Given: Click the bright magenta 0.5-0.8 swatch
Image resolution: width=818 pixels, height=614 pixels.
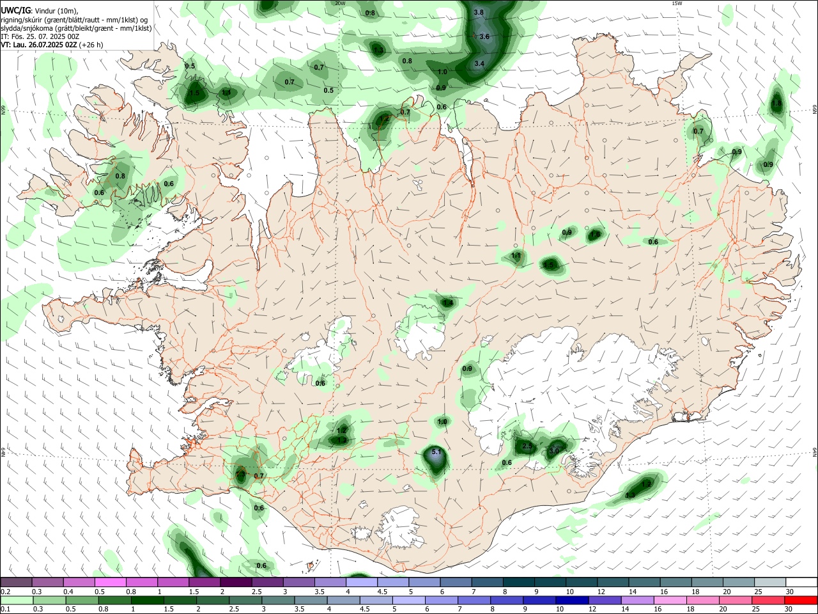Looking at the screenshot, I should [x=110, y=582].
